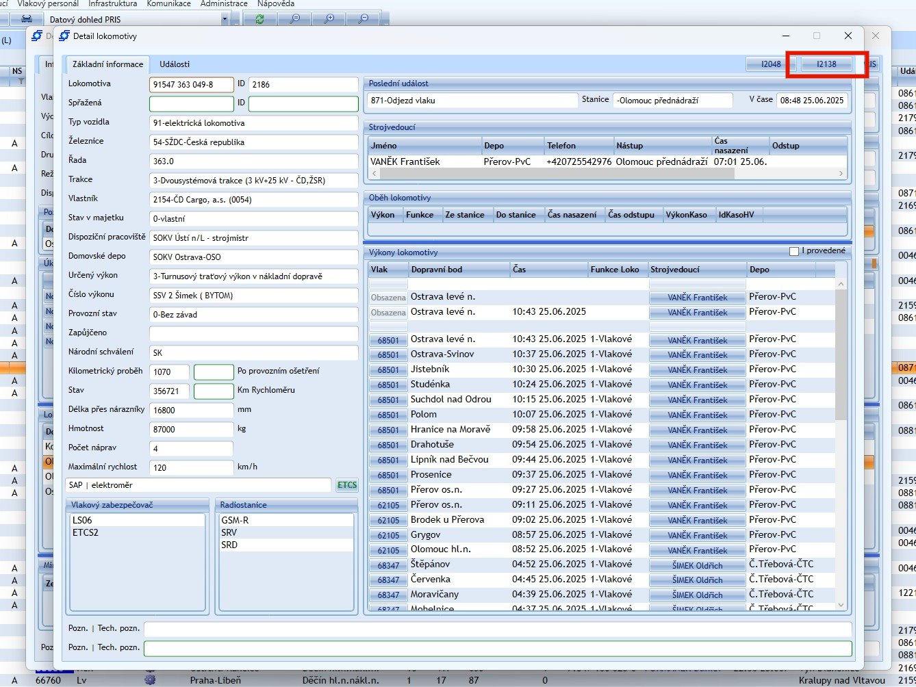Click the Lokomotiva number input field
The width and height of the screenshot is (916, 687).
[x=192, y=85]
